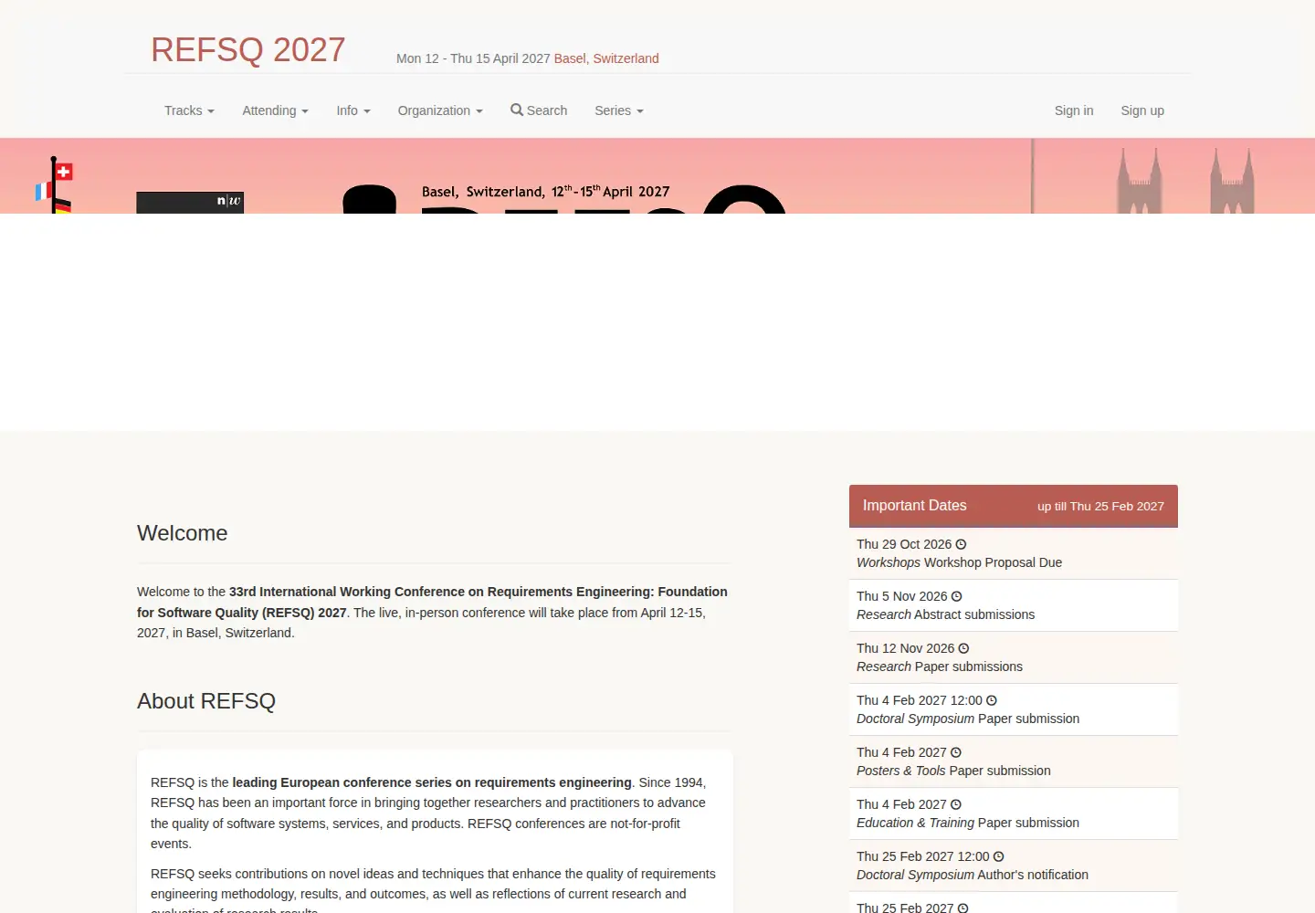The image size is (1315, 913).
Task: Click clock icon beside Thu 29 Oct 2026
Action: coord(961,544)
